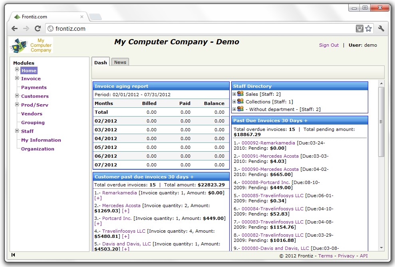Click the browser back arrow
This screenshot has width=395, height=267.
(x=15, y=29)
